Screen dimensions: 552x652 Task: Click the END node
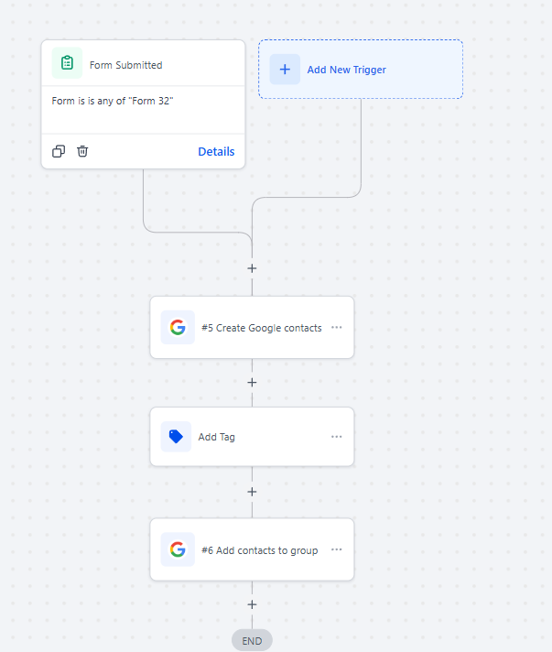click(252, 641)
